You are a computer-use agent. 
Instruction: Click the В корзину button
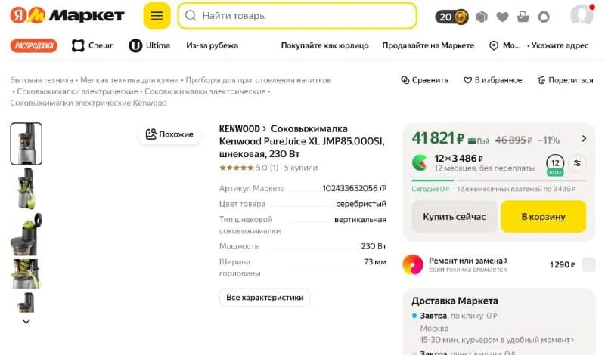[x=543, y=217]
